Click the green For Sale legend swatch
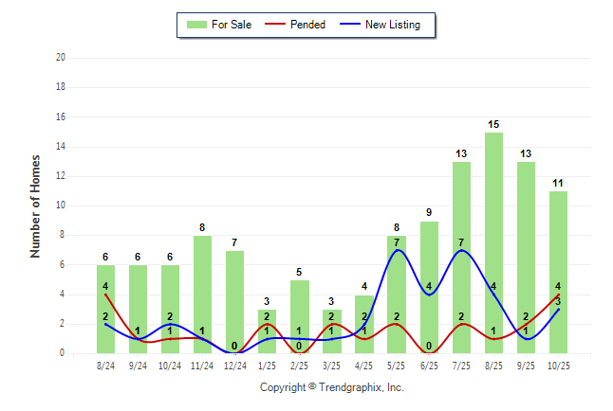The width and height of the screenshot is (613, 411). coord(195,25)
